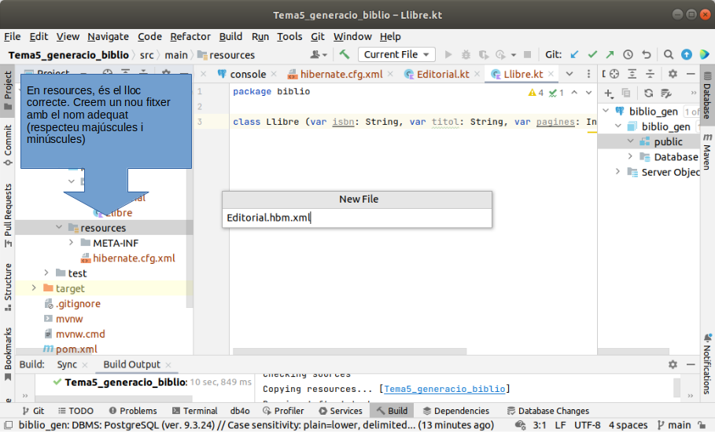Show hidden editor tabs chevron
The height and width of the screenshot is (432, 715).
[x=569, y=74]
